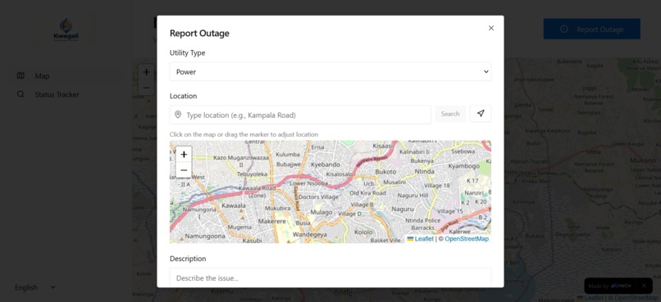Zoom in on the background main map
This screenshot has width=661, height=302.
146,72
